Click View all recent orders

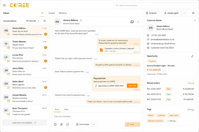click(x=191, y=83)
